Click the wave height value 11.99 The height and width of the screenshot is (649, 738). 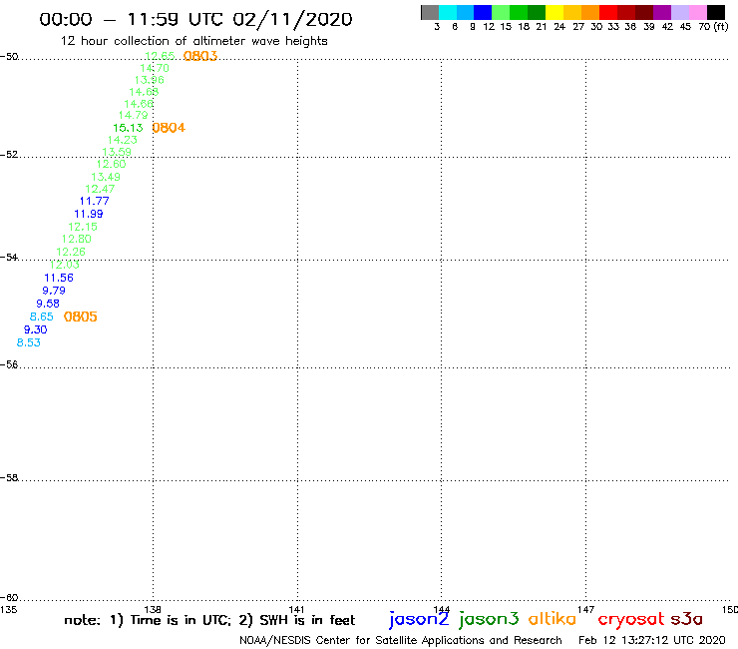click(x=89, y=214)
